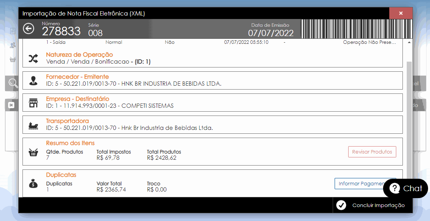The width and height of the screenshot is (430, 221).
Task: Click the 'Normal' cell in top row
Action: (114, 43)
